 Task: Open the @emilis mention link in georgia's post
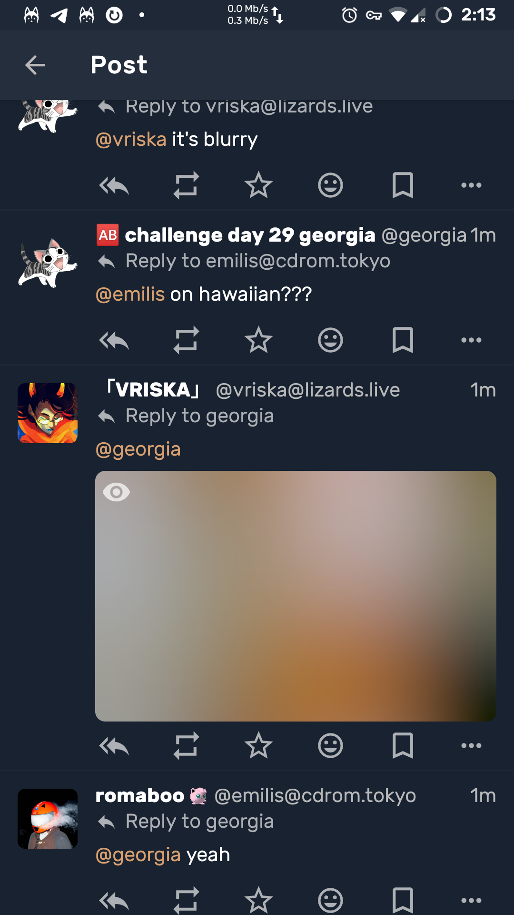(x=130, y=295)
